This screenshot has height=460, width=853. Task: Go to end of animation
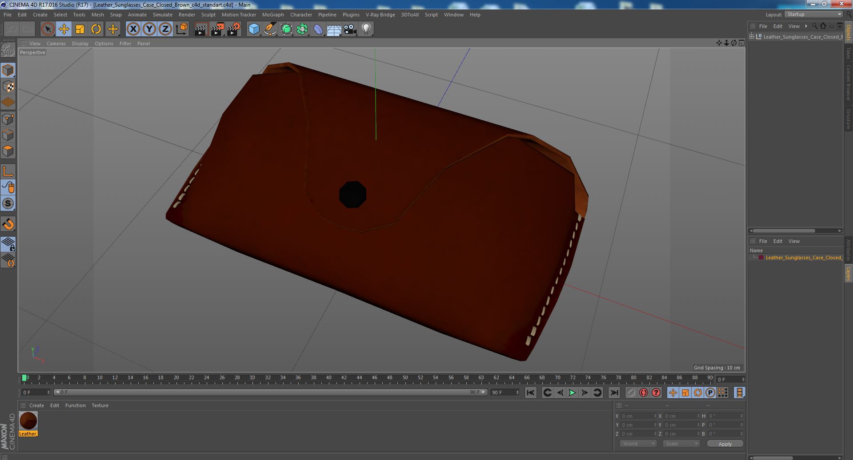coord(614,393)
